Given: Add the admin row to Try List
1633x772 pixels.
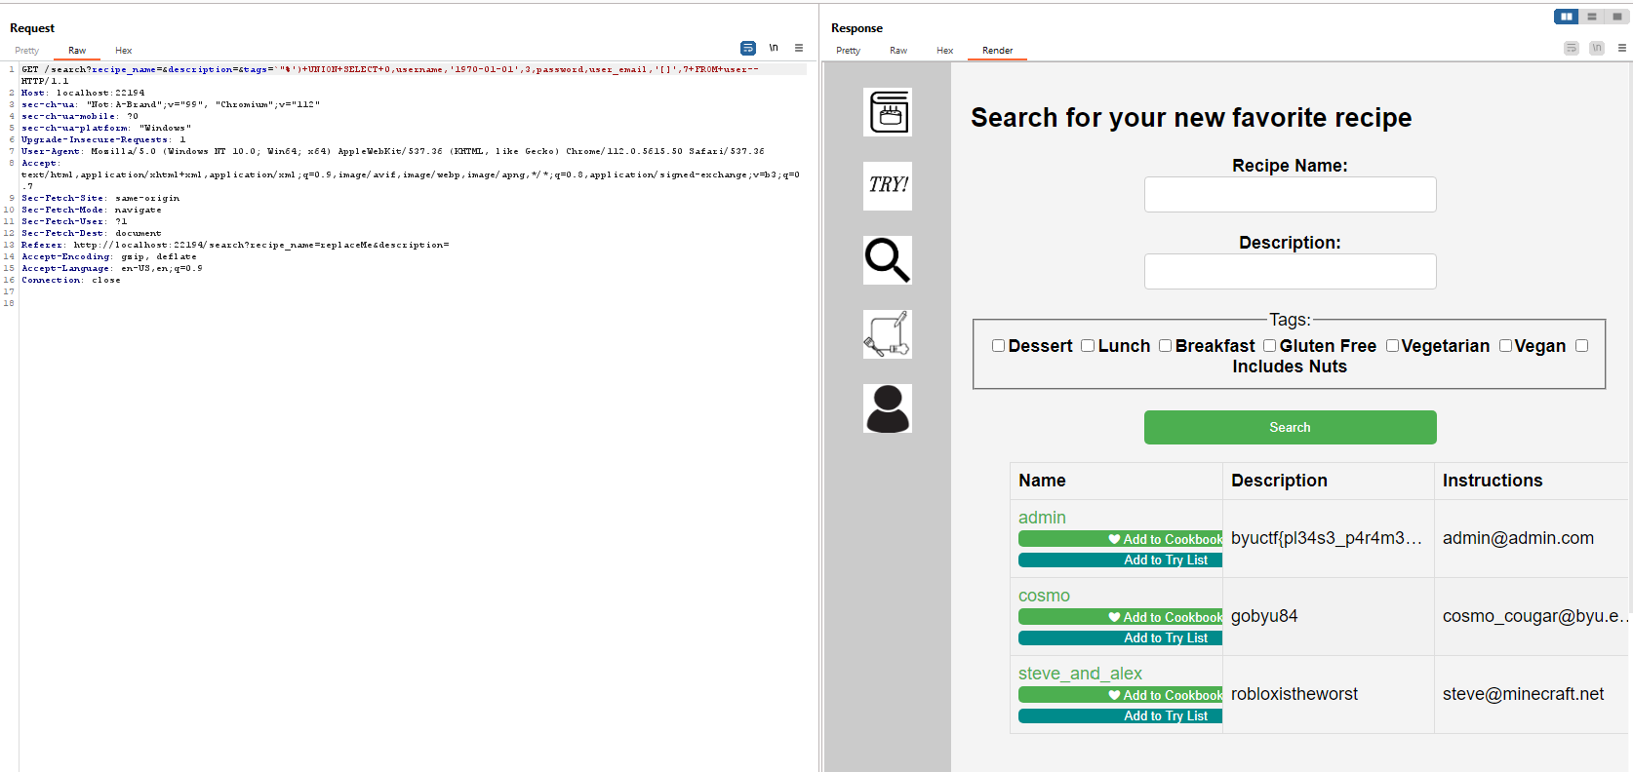Looking at the screenshot, I should click(1120, 560).
